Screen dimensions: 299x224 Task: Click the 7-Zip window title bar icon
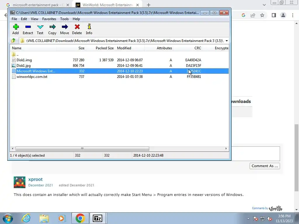[x=13, y=13]
